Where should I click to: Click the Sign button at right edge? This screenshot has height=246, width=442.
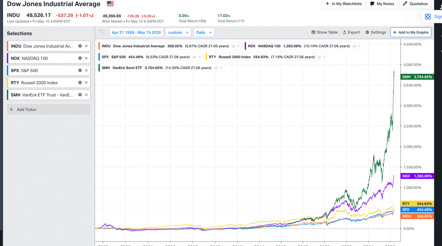tap(432, 17)
